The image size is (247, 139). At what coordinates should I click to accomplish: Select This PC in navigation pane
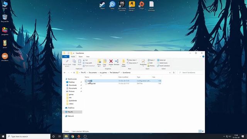[x=70, y=112]
